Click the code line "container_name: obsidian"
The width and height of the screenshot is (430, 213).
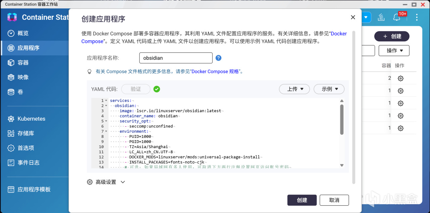149,116
